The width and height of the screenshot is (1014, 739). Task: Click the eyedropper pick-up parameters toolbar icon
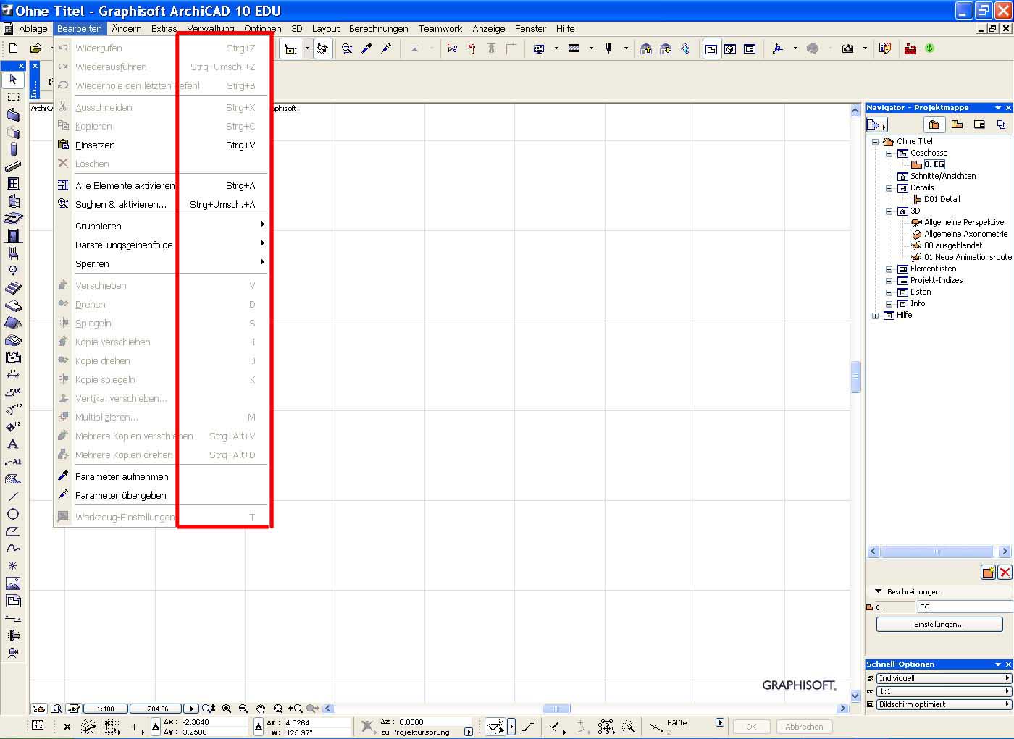[367, 48]
